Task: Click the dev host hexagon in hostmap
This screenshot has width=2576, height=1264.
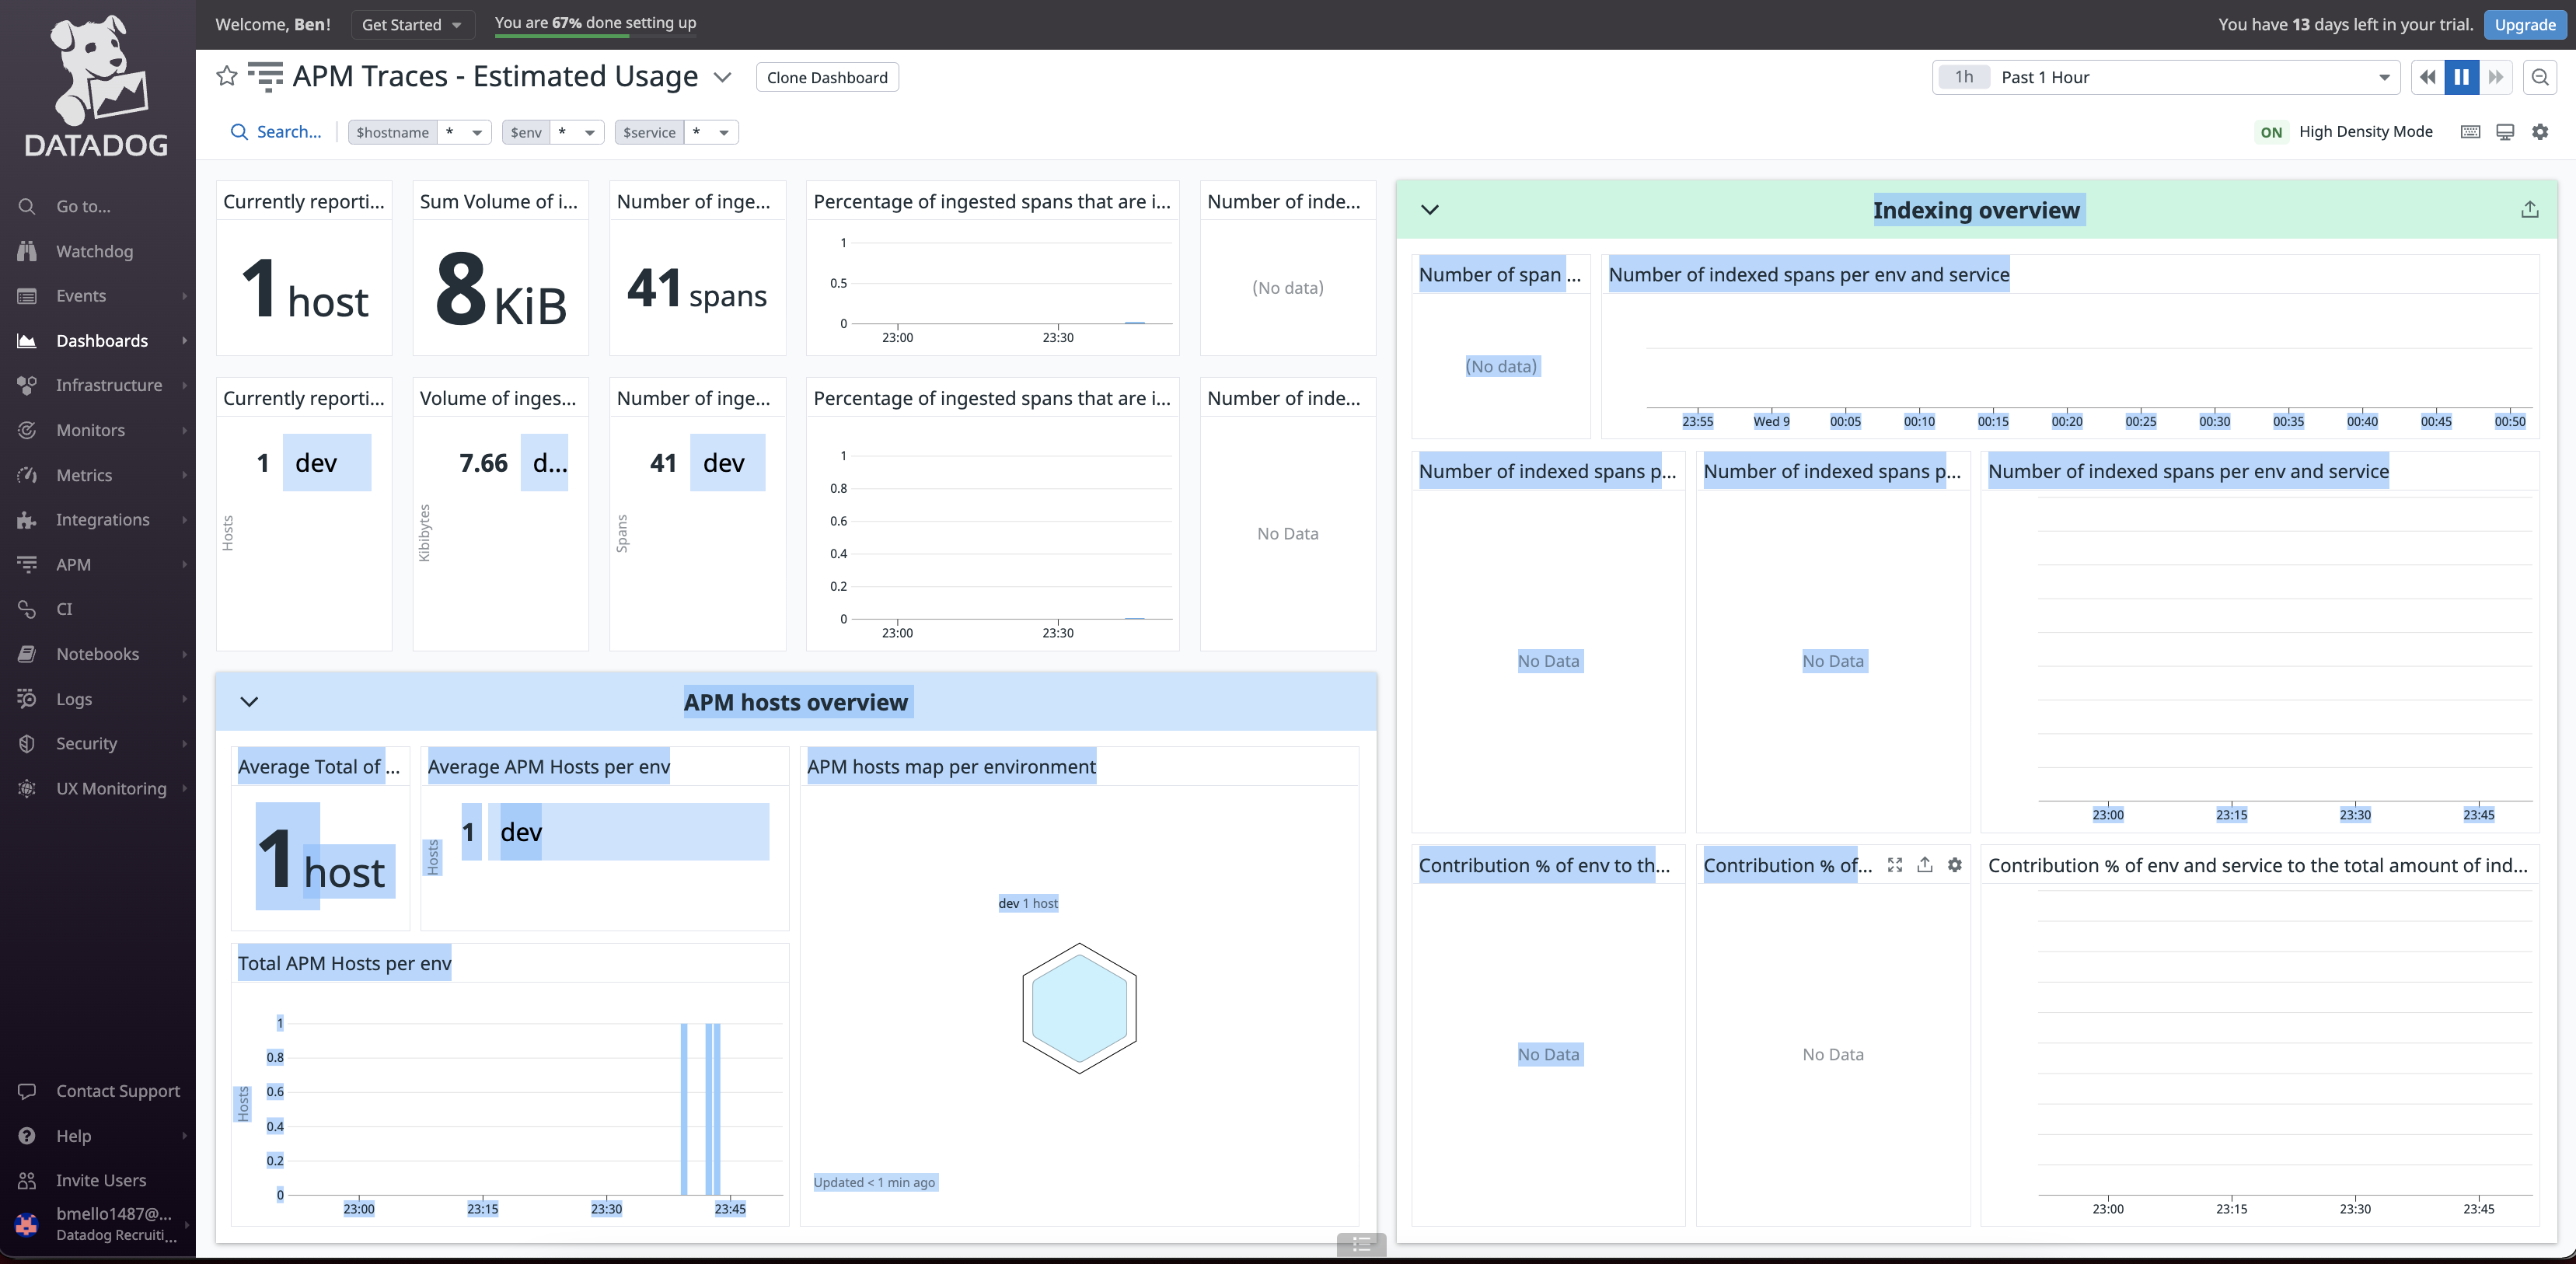Action: (x=1079, y=1007)
